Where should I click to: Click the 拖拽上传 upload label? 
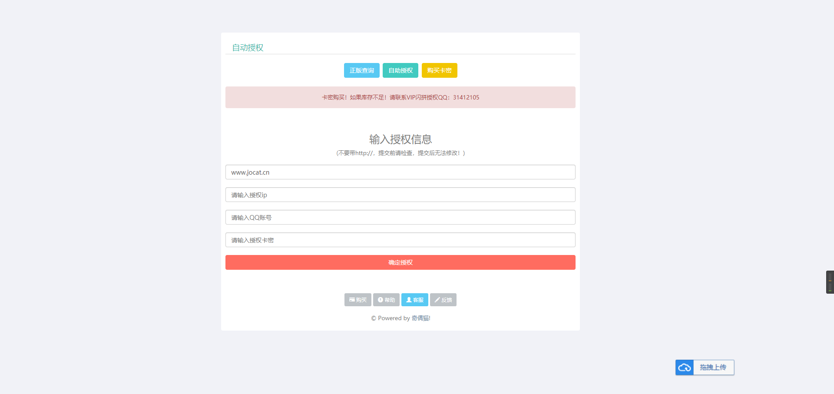coord(713,368)
